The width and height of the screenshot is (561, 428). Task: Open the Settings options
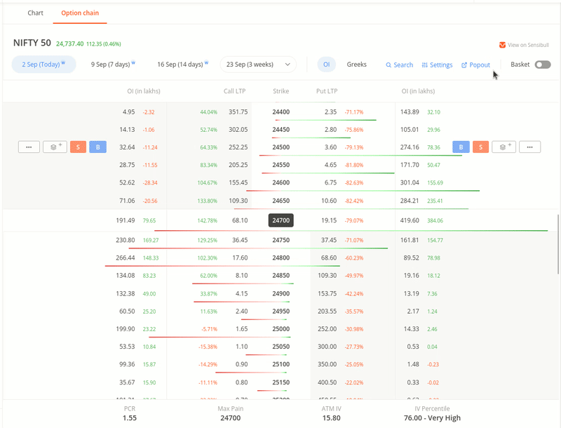tap(437, 65)
